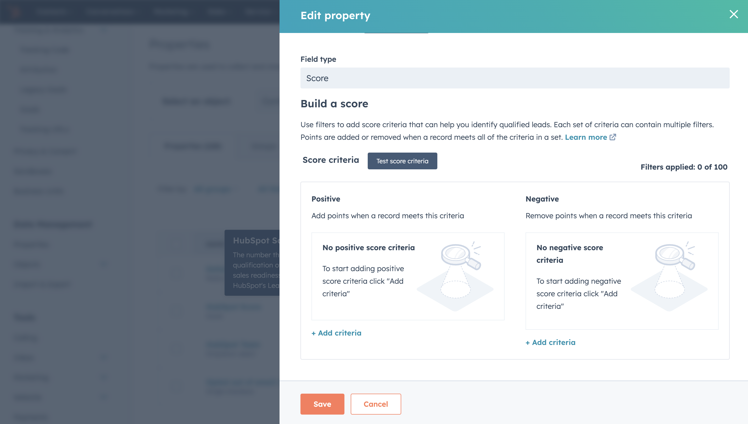This screenshot has width=748, height=424.
Task: Click the positive criteria magnifier illustration
Action: 455,276
